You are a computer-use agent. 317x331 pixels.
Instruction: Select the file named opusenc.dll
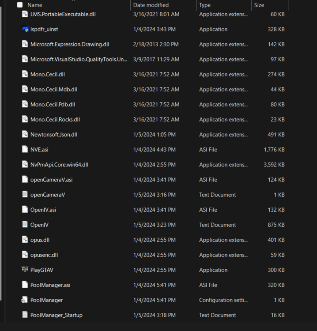pyautogui.click(x=44, y=255)
